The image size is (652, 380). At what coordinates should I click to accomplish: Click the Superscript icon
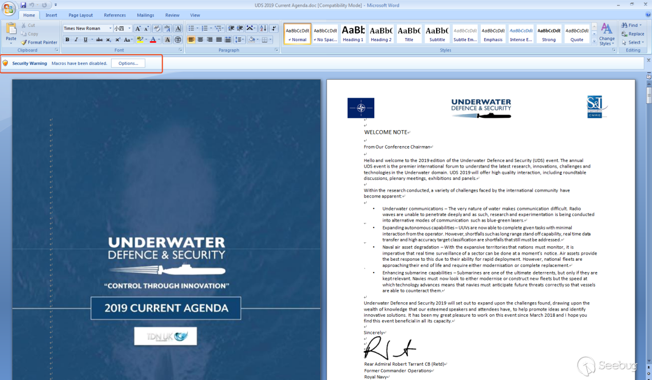click(x=118, y=40)
